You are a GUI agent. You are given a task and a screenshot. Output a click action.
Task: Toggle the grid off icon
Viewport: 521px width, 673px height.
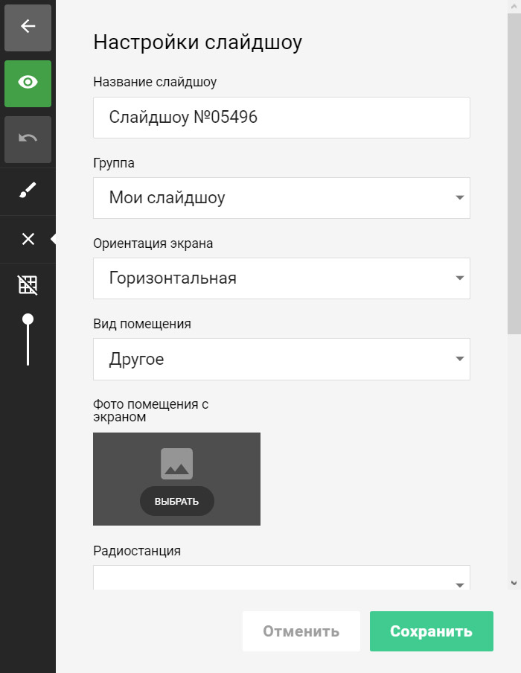pos(28,284)
